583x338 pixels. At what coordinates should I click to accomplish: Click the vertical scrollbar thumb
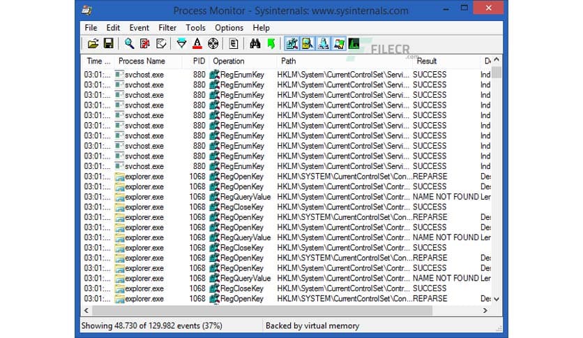[x=497, y=72]
